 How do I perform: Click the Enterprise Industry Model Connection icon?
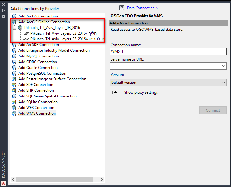tap(14, 50)
